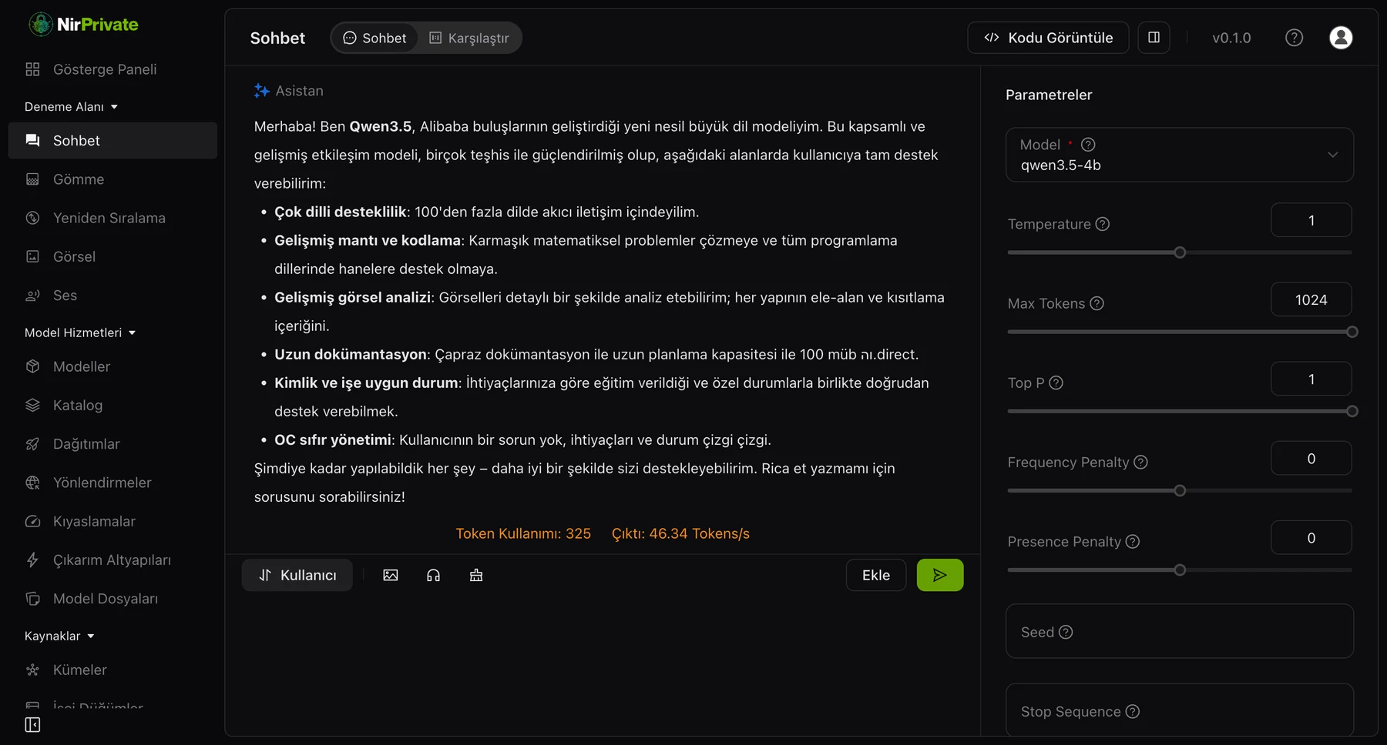
Task: Click the Temperature slider handle
Action: [x=1180, y=252]
